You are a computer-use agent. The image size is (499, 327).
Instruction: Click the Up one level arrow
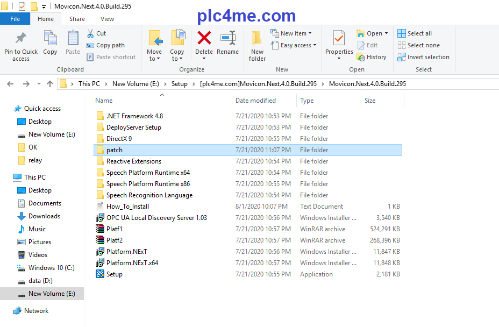(x=50, y=84)
